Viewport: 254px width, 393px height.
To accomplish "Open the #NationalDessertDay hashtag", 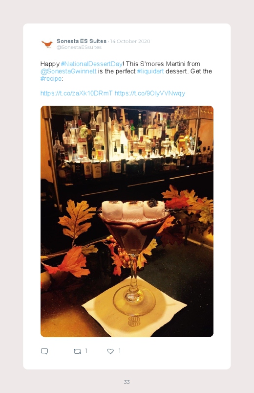I will tap(92, 64).
